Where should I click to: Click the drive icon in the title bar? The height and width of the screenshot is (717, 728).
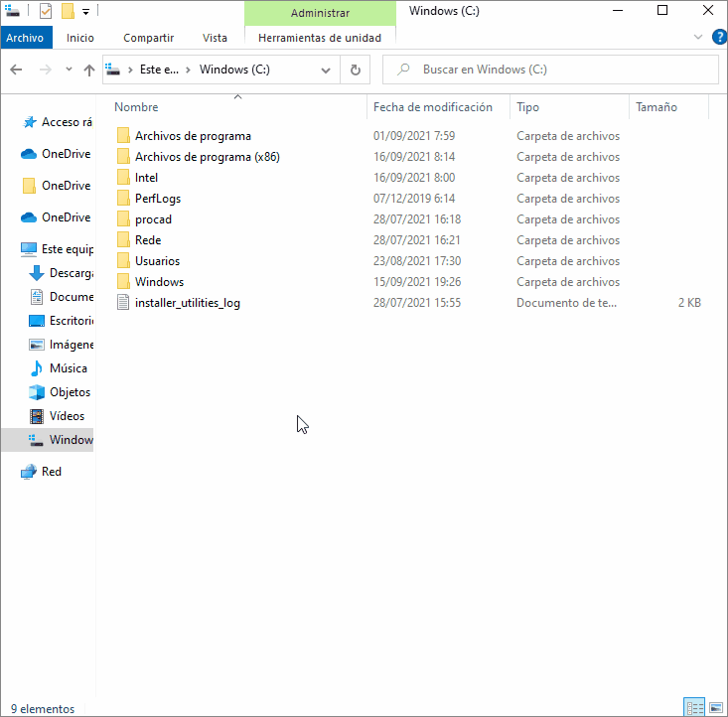tap(13, 11)
